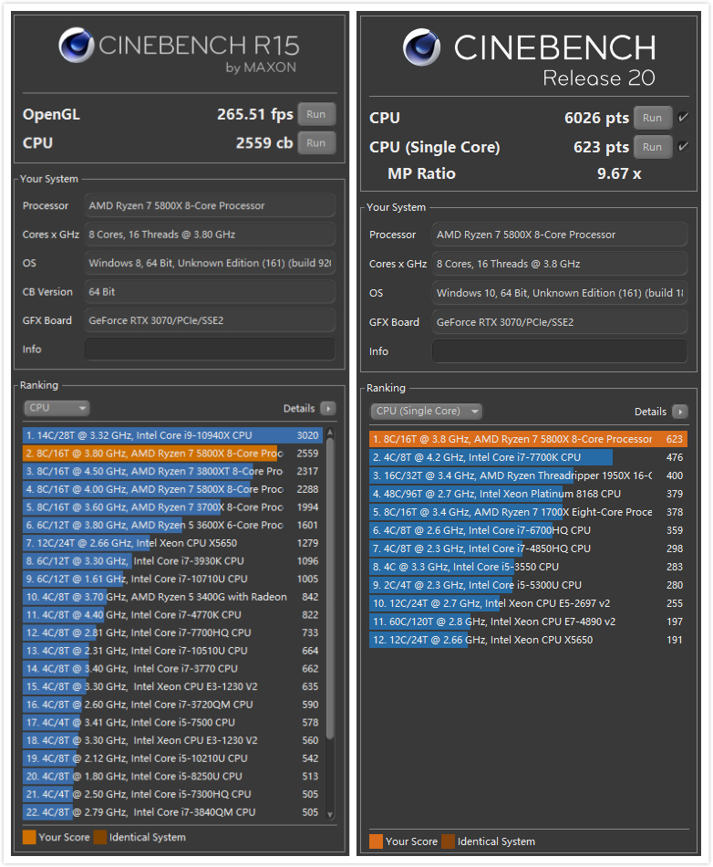Open the CPU (Single Core) ranking dropdown
The width and height of the screenshot is (713, 867).
tap(425, 412)
